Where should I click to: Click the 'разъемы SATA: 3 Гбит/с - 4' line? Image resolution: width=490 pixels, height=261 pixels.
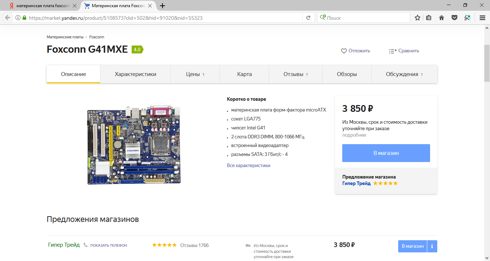pos(259,155)
